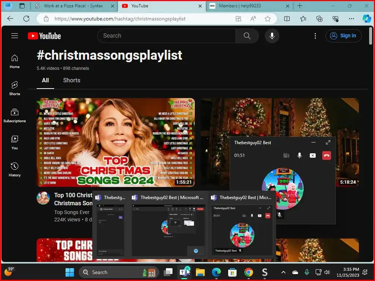Click the YouTube search magnifier button
The width and height of the screenshot is (375, 281).
point(247,36)
